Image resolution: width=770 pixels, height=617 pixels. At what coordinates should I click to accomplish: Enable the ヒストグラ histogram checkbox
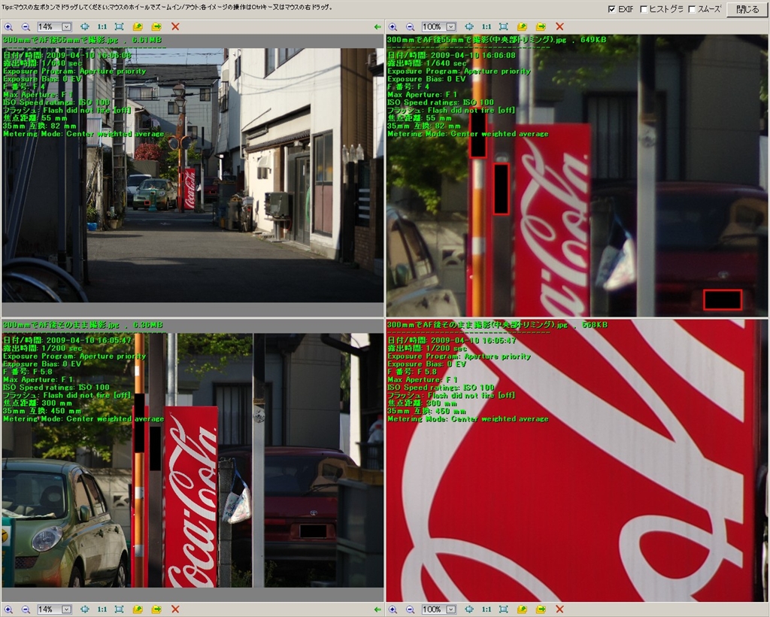[x=643, y=9]
